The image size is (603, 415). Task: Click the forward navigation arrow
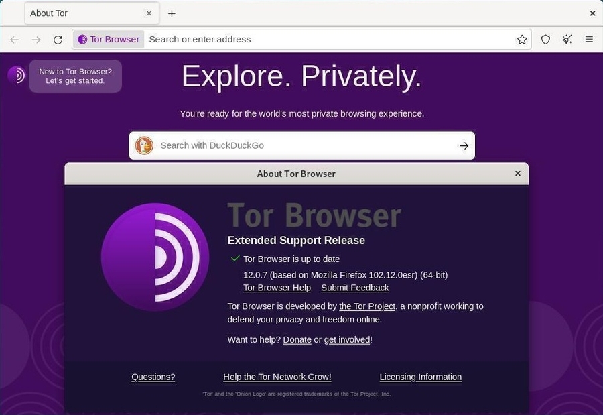(x=36, y=40)
